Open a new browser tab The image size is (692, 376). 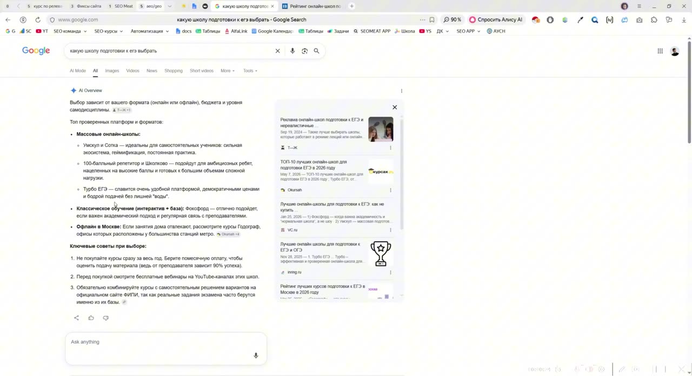[x=352, y=6]
